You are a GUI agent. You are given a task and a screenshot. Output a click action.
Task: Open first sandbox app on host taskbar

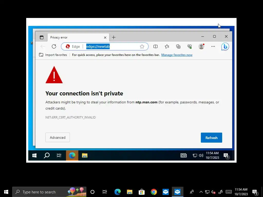(x=166, y=192)
